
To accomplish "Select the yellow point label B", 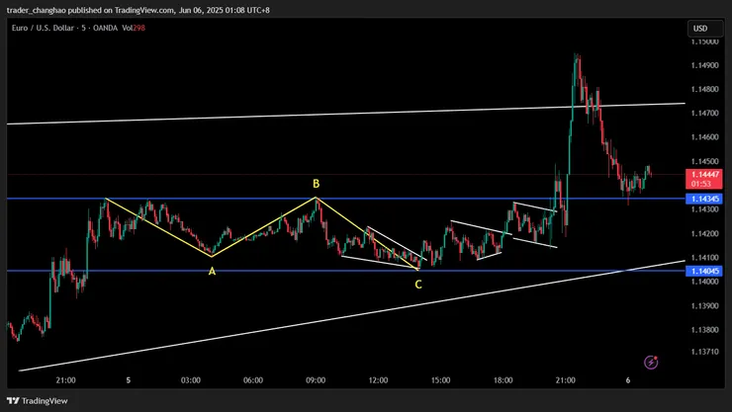I will [317, 184].
